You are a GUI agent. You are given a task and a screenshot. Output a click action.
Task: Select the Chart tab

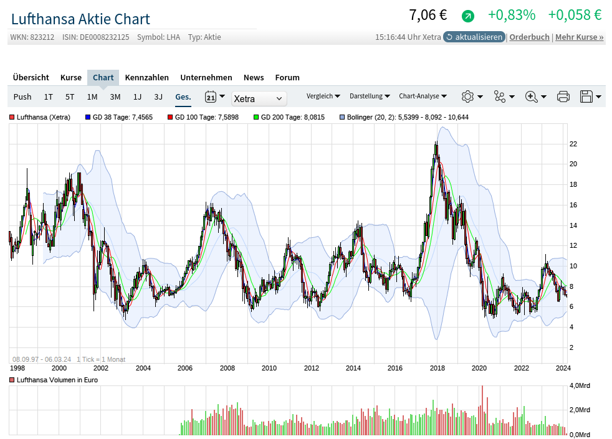pos(103,78)
